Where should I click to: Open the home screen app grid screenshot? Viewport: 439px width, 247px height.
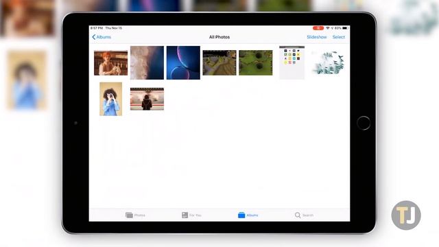292,62
